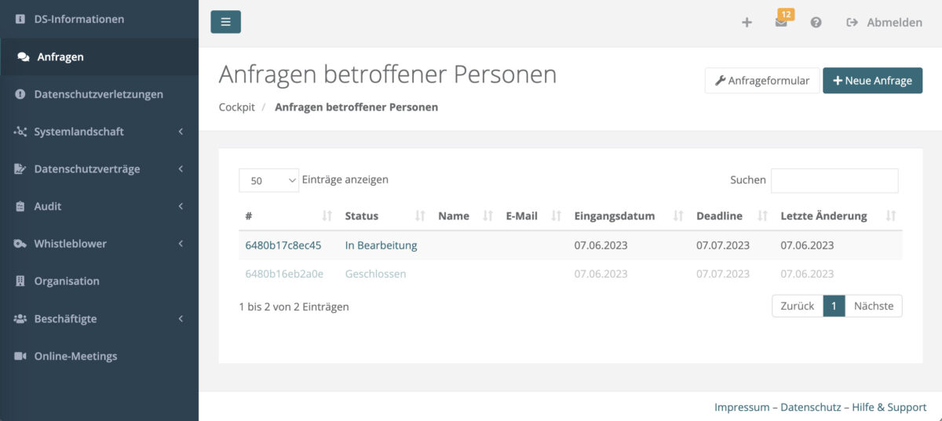Toggle the hamburger sidebar menu button
This screenshot has height=421, width=942.
(225, 22)
